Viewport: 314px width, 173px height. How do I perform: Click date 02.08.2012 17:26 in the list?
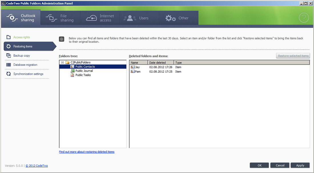(x=161, y=67)
